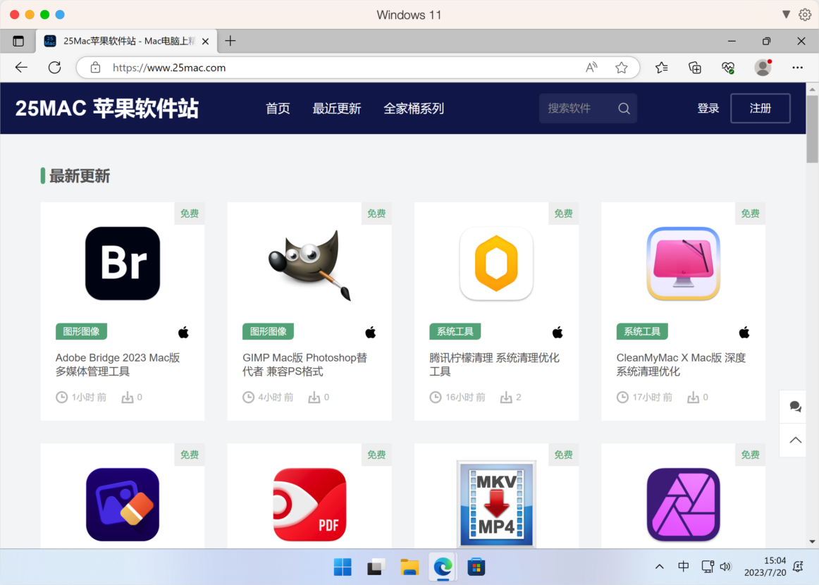Open the Tencent Lemon cleaner hexagon icon

pos(496,264)
